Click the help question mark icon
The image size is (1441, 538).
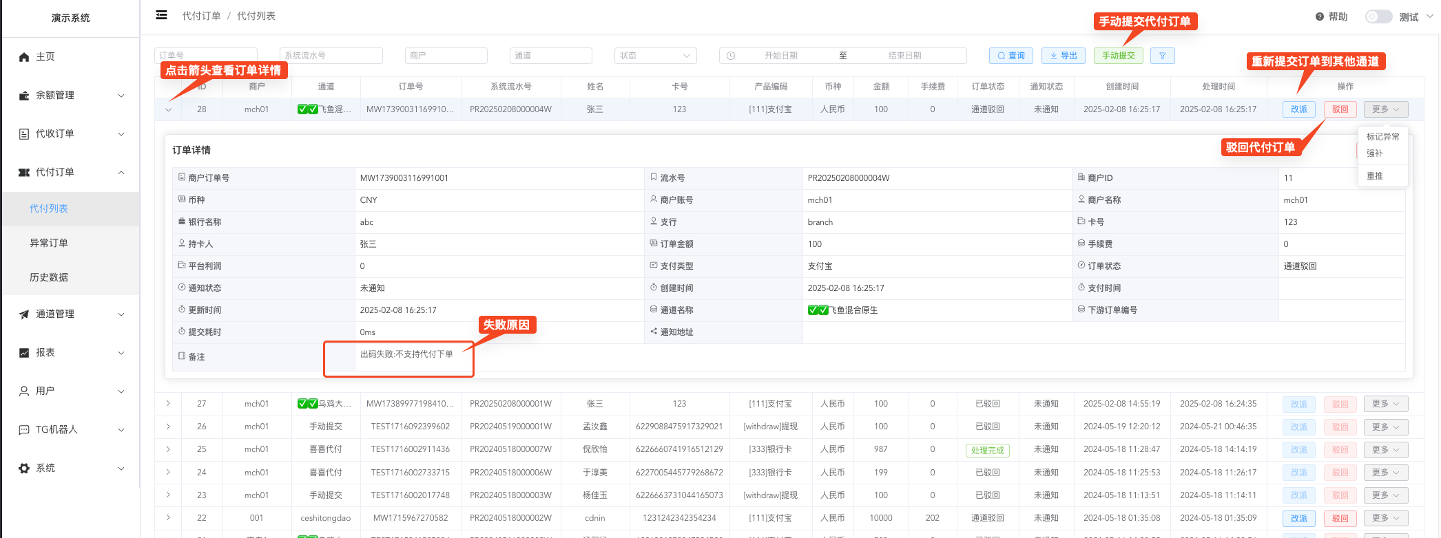1319,17
